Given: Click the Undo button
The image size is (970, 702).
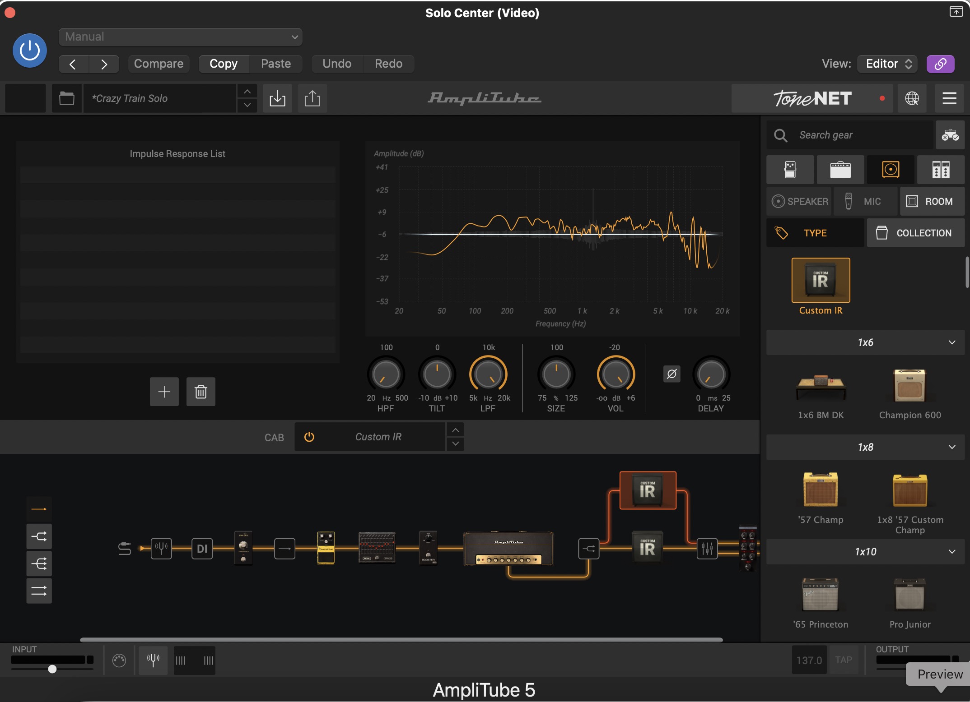Looking at the screenshot, I should coord(337,64).
